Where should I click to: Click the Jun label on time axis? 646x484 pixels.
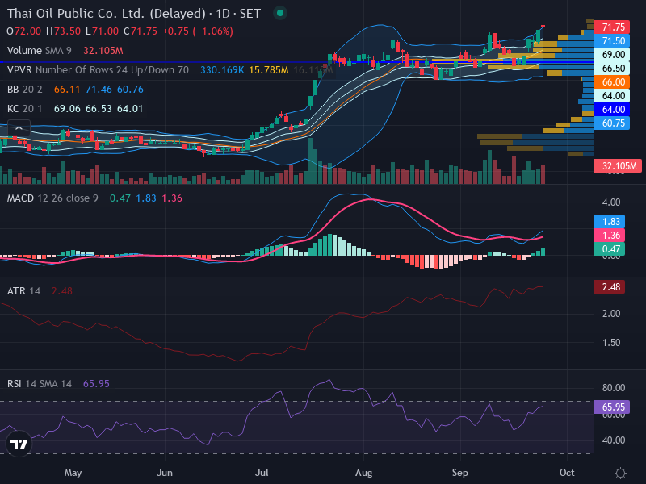[165, 473]
